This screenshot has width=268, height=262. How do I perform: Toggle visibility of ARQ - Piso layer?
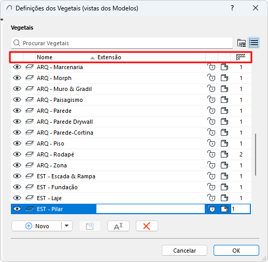pos(17,143)
